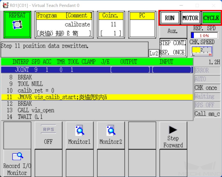222x177 pixels.
Task: Select step 8 BREAK line
Action: point(97,77)
